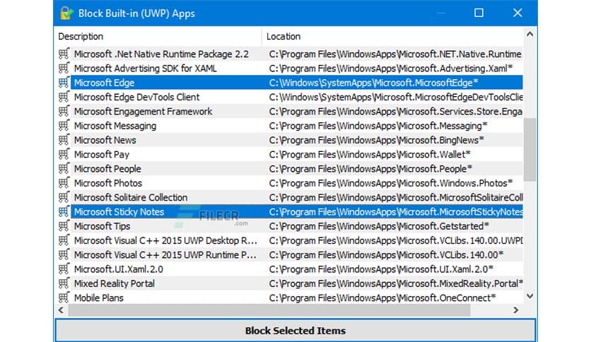The width and height of the screenshot is (591, 342).
Task: Click the cart icon beside Microsoft Tips
Action: (x=64, y=226)
